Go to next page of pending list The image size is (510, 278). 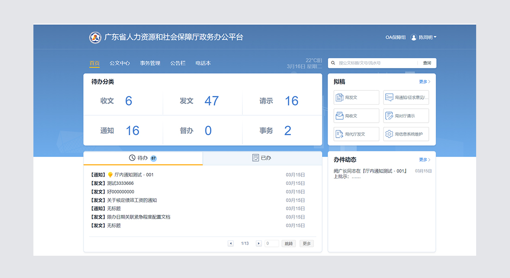(x=259, y=243)
